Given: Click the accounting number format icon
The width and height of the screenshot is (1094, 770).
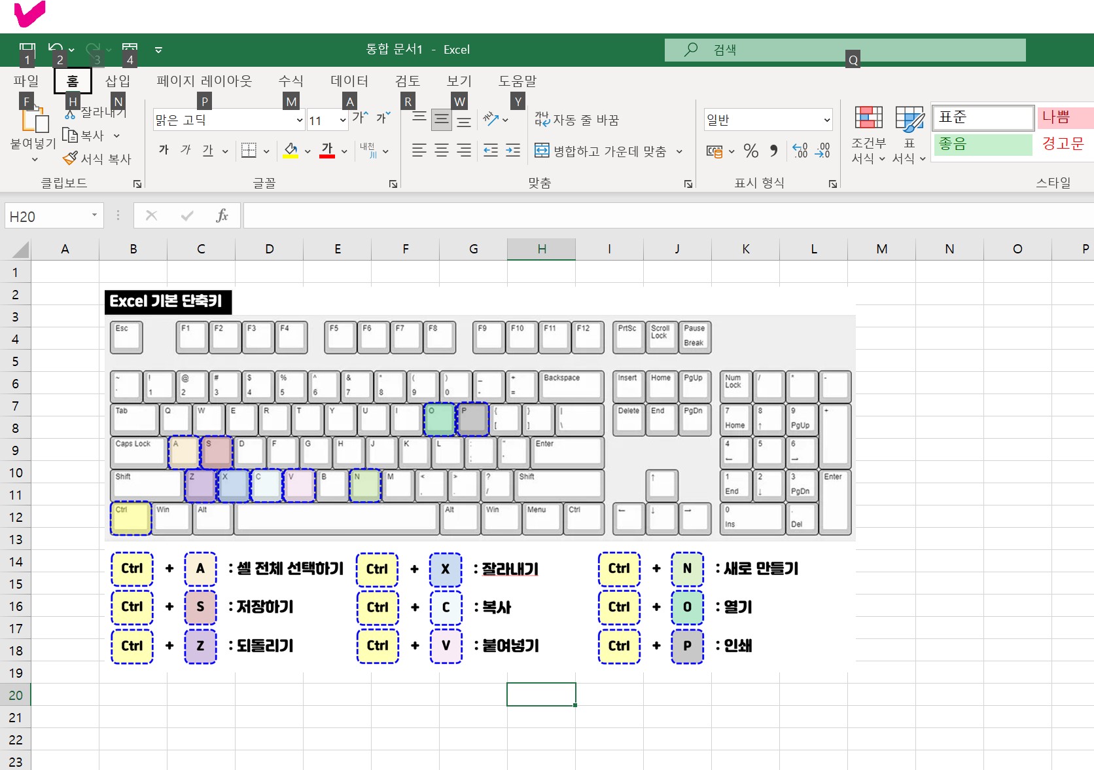Looking at the screenshot, I should (x=715, y=151).
